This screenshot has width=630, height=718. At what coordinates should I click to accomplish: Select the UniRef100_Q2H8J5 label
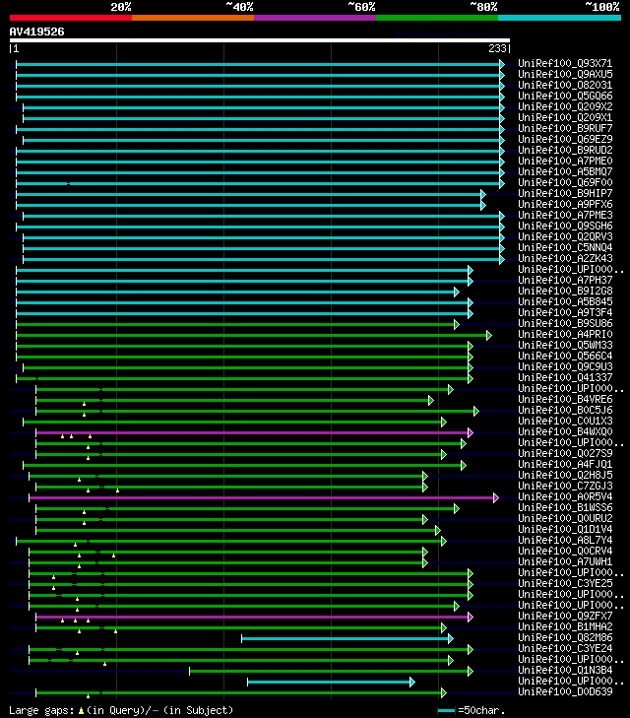565,476
